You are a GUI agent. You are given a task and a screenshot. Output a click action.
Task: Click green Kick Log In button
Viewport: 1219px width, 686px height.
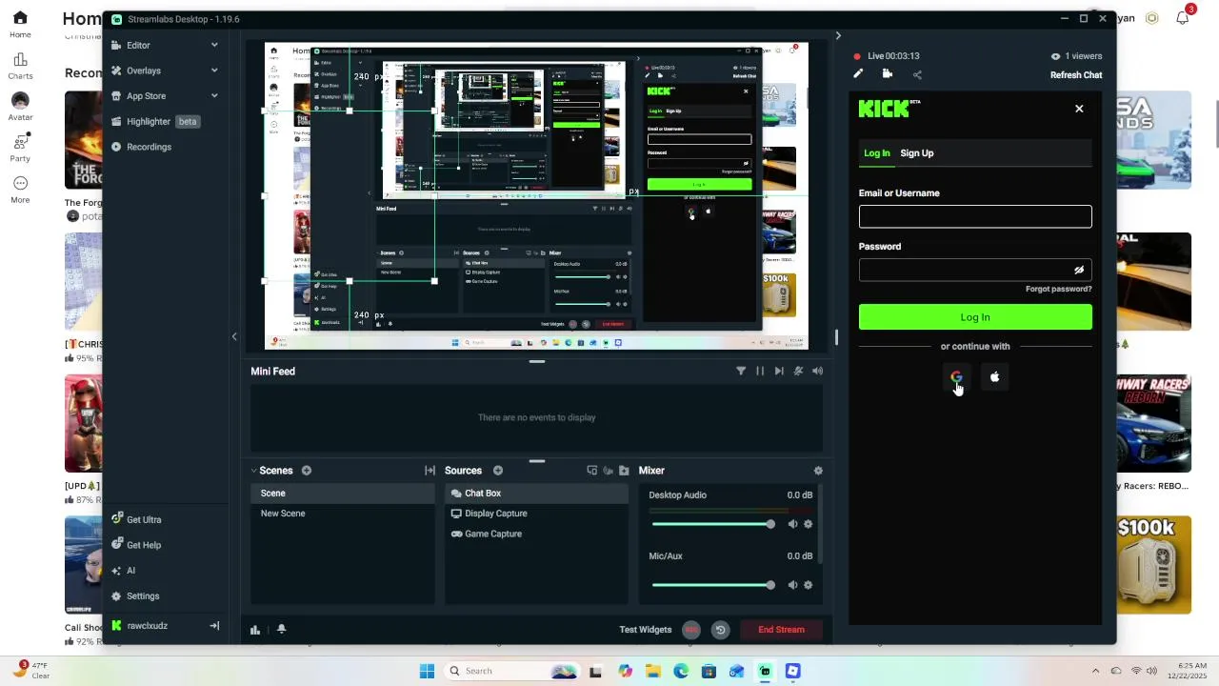pos(975,317)
